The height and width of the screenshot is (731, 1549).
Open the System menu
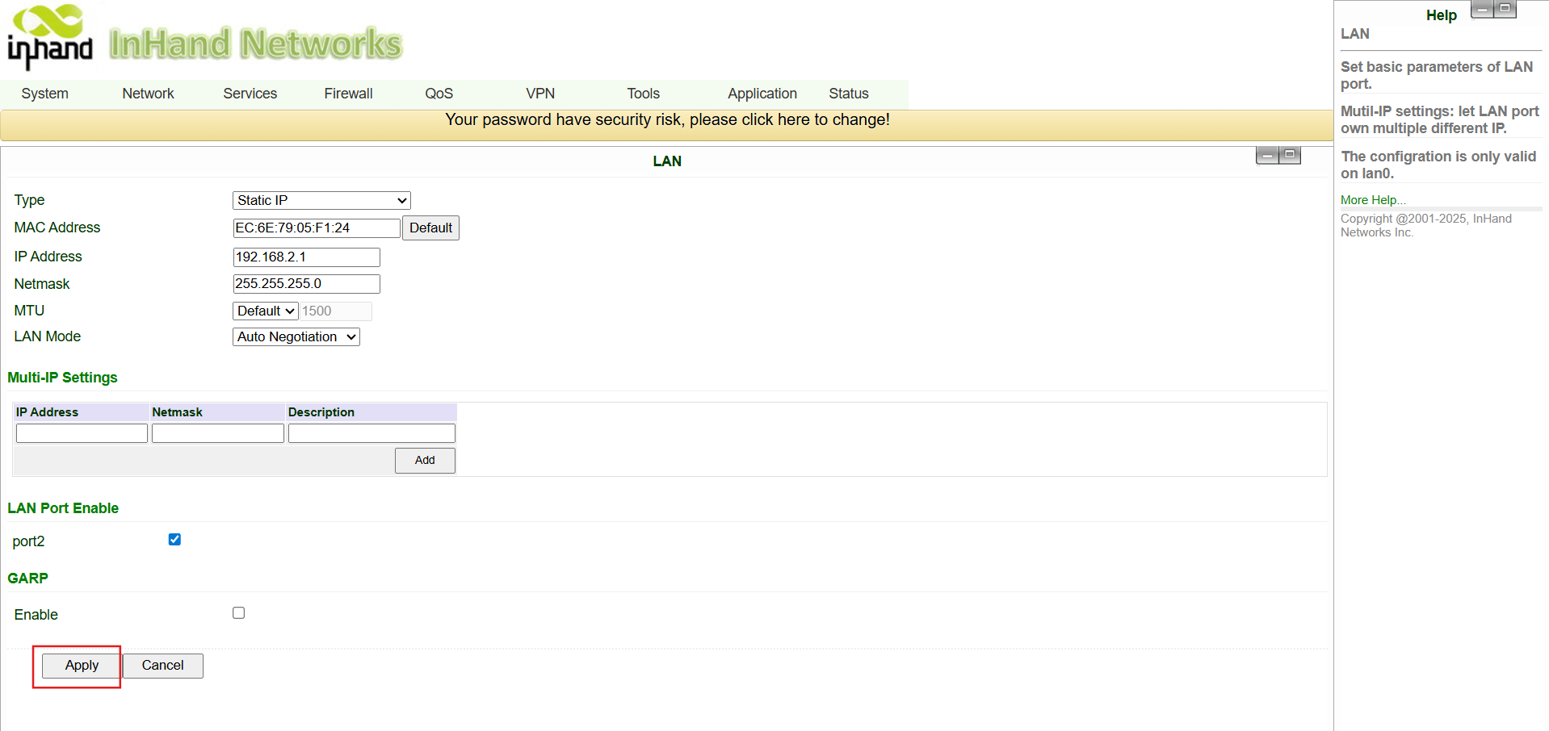coord(45,94)
